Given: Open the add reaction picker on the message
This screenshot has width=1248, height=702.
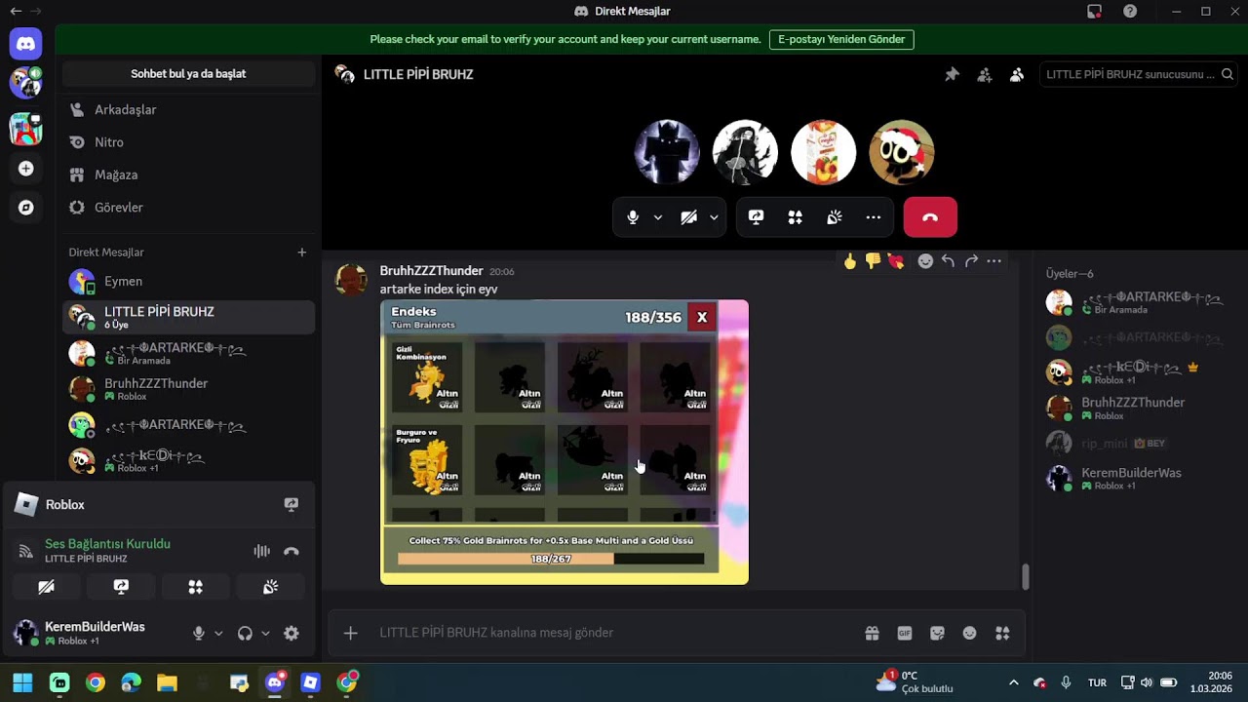Looking at the screenshot, I should [925, 261].
